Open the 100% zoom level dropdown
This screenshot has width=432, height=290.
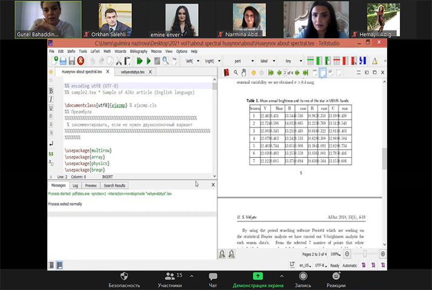pos(336,254)
